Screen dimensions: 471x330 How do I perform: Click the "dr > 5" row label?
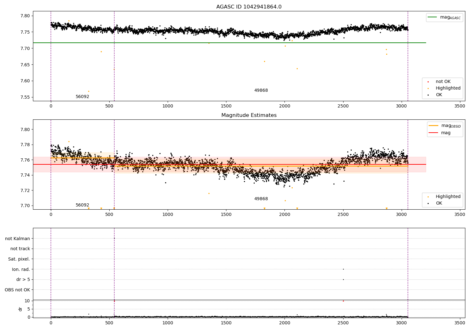[23, 279]
